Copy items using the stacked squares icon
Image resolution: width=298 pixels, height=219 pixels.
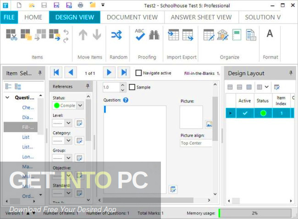[26, 34]
